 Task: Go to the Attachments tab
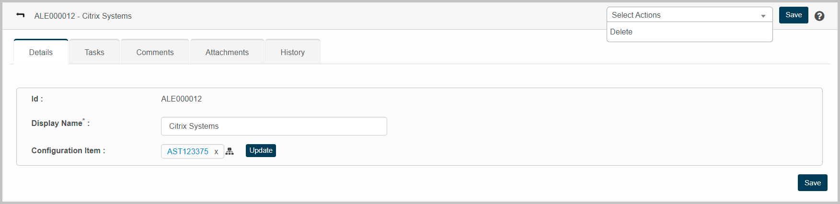227,52
